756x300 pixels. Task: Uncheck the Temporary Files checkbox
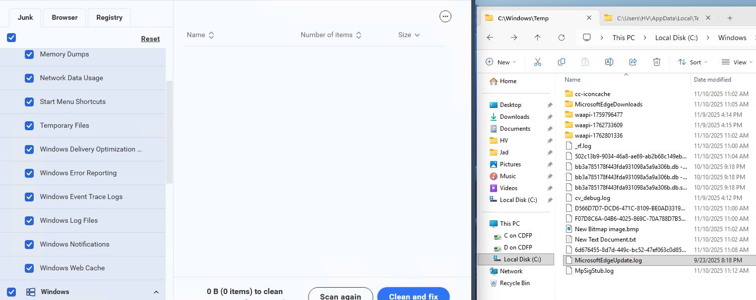[29, 126]
